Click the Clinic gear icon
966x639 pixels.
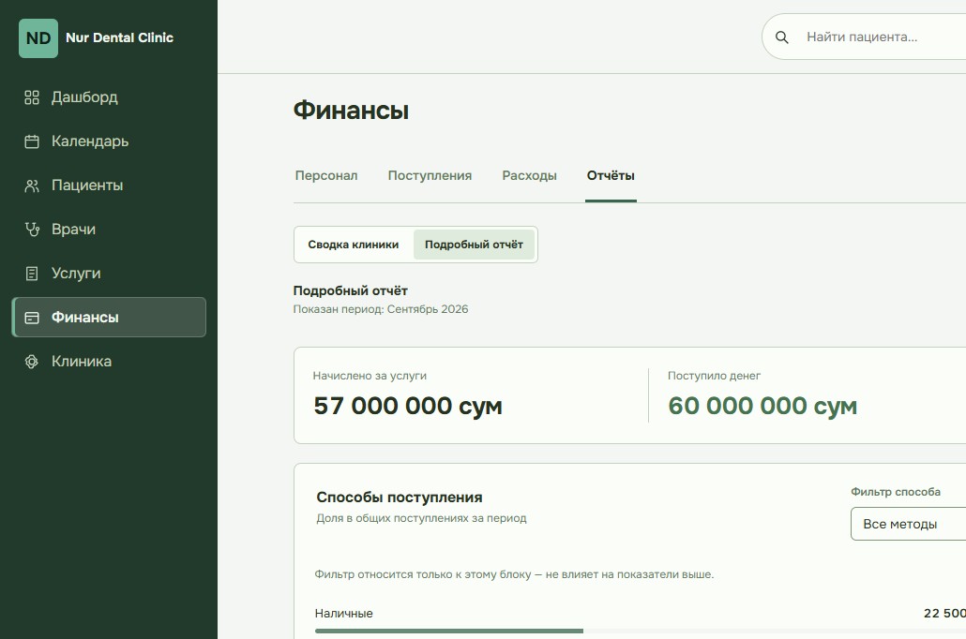[32, 362]
